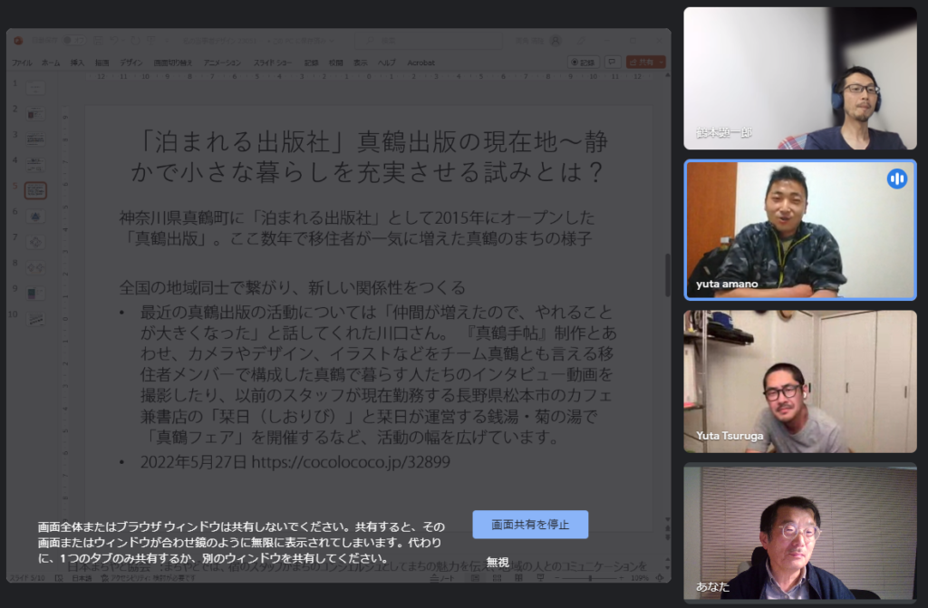Click yuta amano's audio indicator
This screenshot has height=608, width=928.
(896, 179)
